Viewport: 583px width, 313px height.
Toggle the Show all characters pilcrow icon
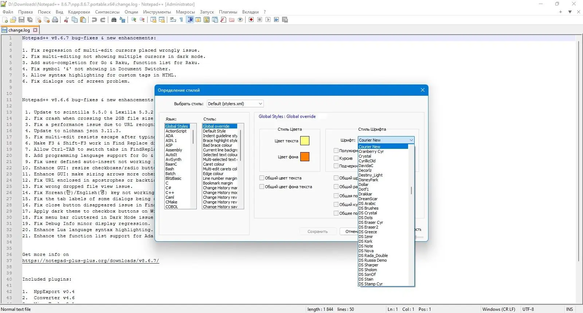181,20
